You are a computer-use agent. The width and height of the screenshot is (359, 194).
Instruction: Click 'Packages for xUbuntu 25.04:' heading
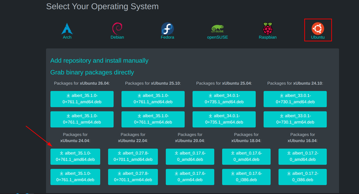pyautogui.click(x=224, y=84)
